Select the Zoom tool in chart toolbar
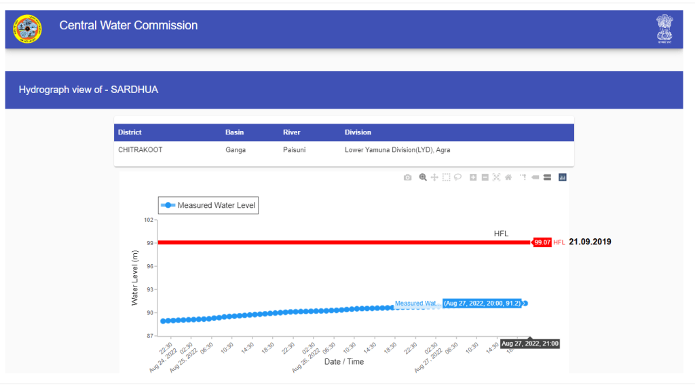 click(423, 177)
